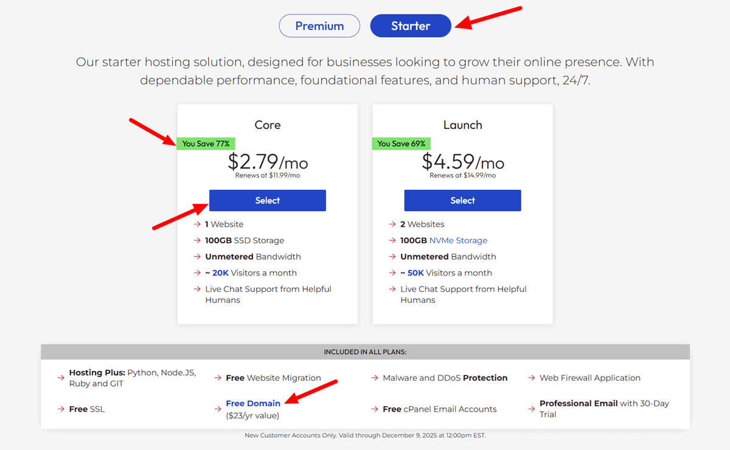Select the arrow icon beside 1 Website
The width and height of the screenshot is (730, 450).
198,224
